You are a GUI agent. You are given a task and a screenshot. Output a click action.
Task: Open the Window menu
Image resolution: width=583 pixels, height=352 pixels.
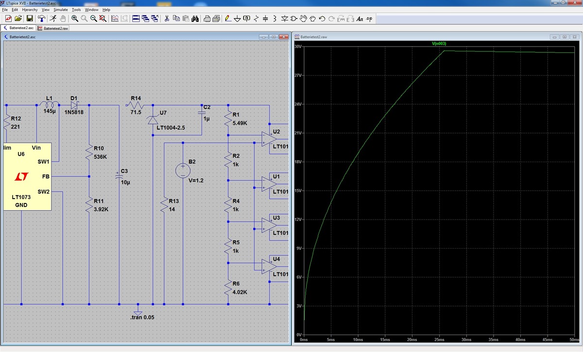pyautogui.click(x=91, y=10)
